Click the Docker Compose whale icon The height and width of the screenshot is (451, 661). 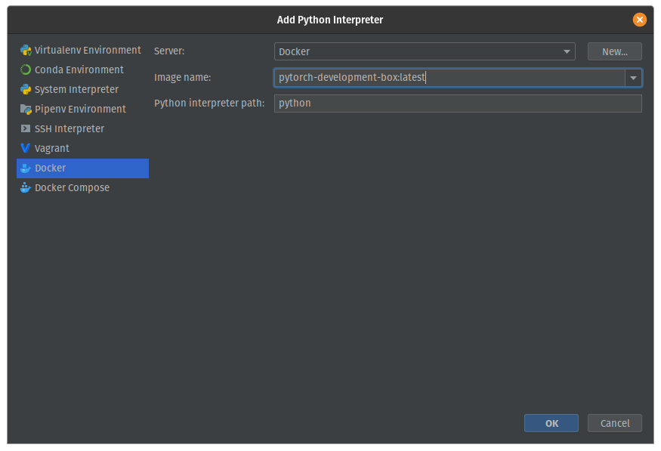point(26,188)
